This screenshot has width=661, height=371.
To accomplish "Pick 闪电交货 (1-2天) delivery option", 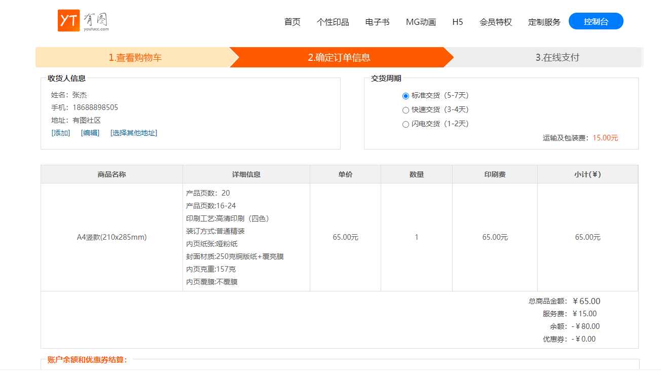I will [406, 124].
